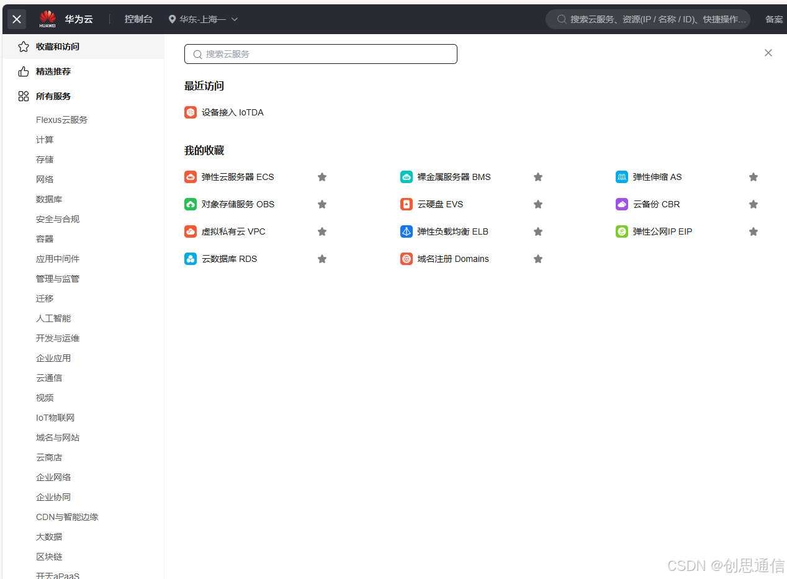Select the Flexus云服务 category
The height and width of the screenshot is (579, 787).
[x=61, y=120]
